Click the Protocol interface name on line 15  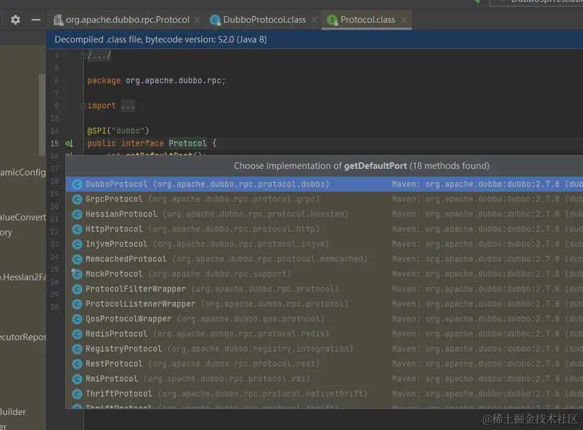pyautogui.click(x=187, y=143)
